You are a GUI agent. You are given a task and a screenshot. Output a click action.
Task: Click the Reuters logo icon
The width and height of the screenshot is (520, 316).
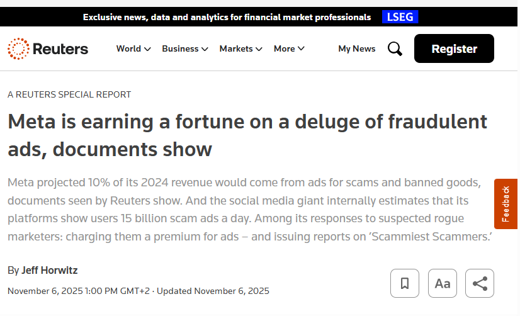pyautogui.click(x=18, y=48)
